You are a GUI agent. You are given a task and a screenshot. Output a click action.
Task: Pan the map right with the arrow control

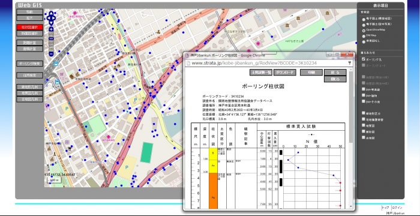coord(53,18)
